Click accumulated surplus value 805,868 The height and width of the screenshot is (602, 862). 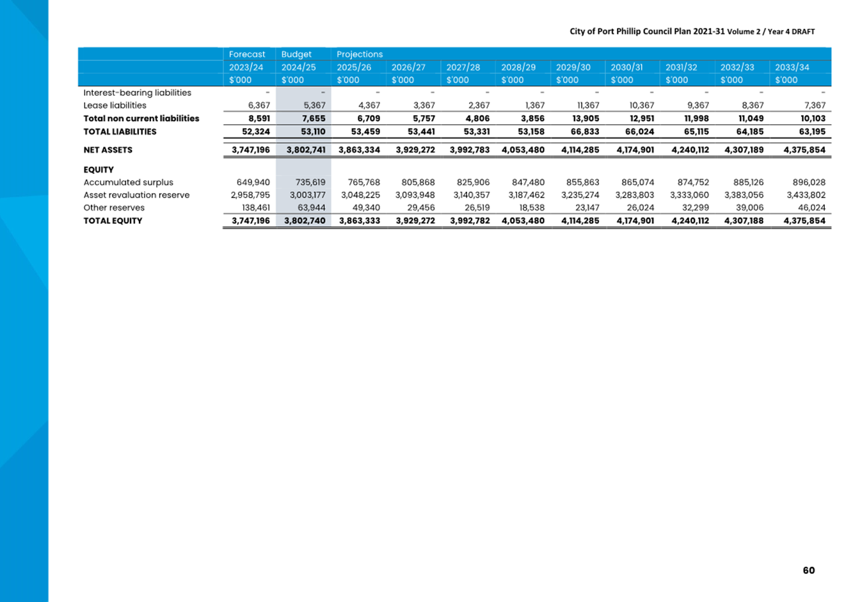[418, 182]
